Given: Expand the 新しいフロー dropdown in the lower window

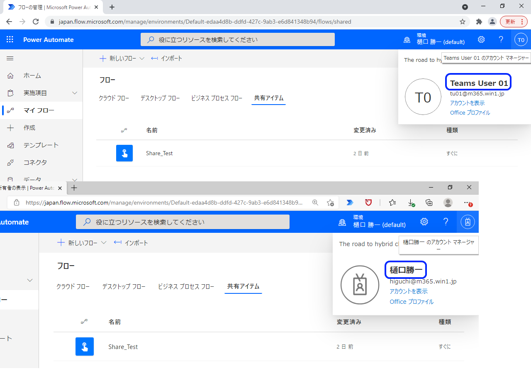Looking at the screenshot, I should click(x=104, y=243).
